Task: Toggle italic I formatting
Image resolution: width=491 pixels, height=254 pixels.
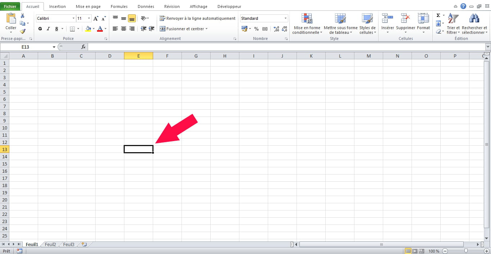Action: 49,29
